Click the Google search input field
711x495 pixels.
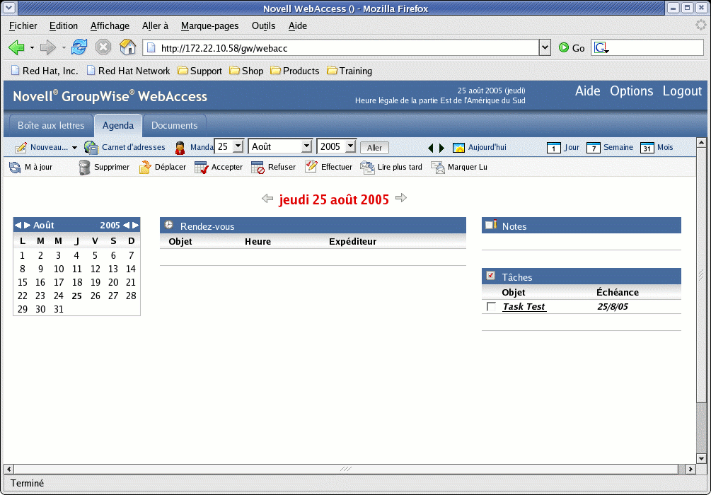point(657,47)
